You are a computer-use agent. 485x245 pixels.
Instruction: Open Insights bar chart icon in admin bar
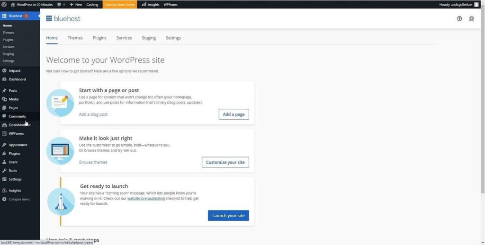pos(144,4)
